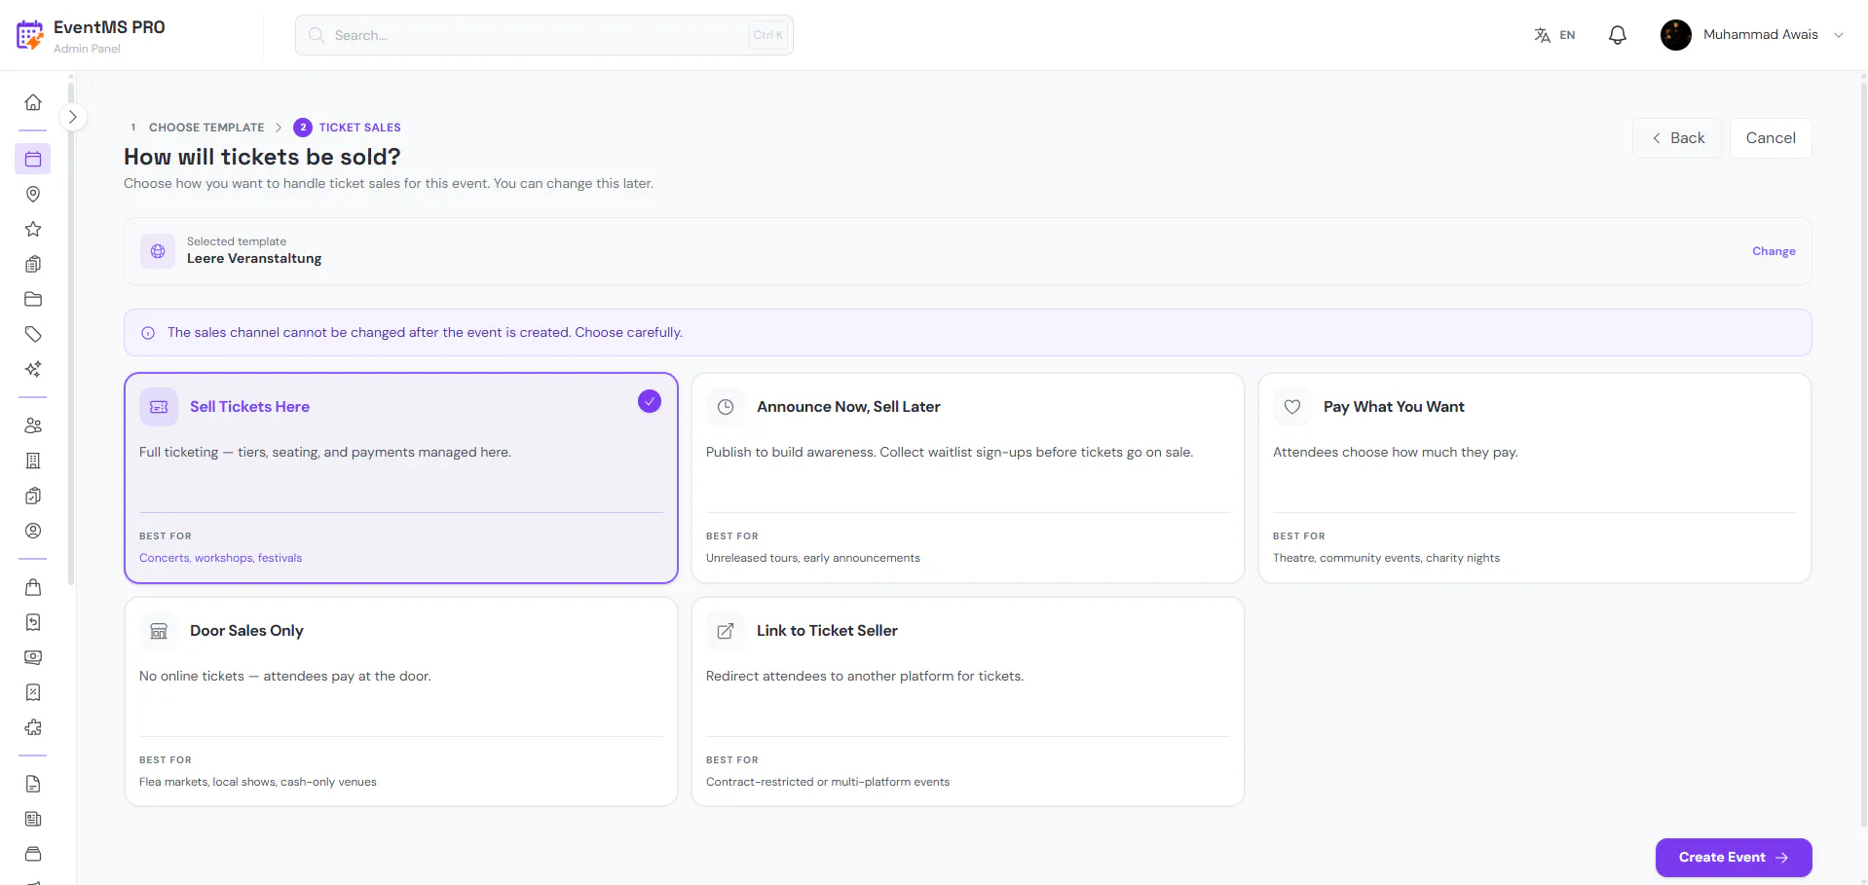Click the Ticket Sales step label
Viewport: 1868px width, 885px height.
click(x=360, y=128)
